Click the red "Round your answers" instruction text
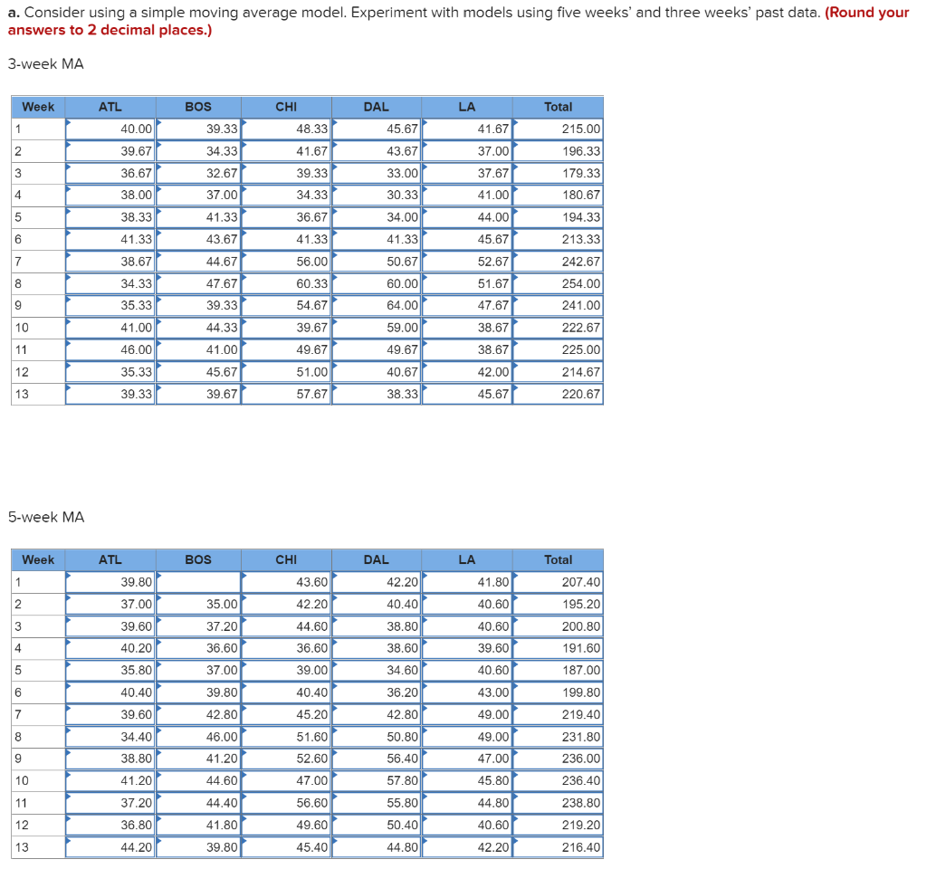Viewport: 927px width, 869px height. (458, 22)
